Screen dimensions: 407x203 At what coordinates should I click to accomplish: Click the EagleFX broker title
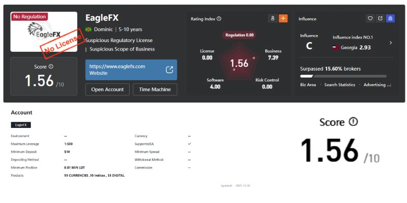pyautogui.click(x=102, y=18)
